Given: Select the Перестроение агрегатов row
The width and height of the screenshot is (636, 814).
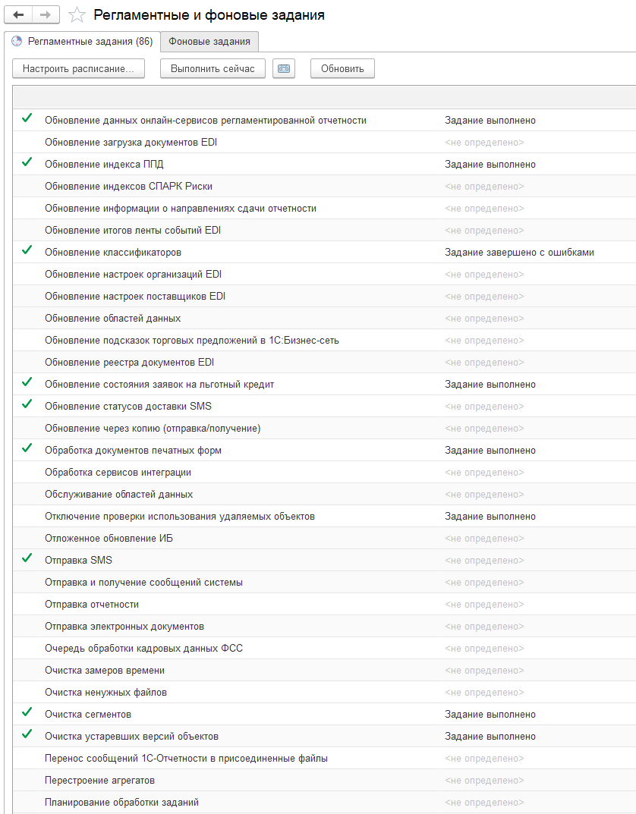Looking at the screenshot, I should (325, 781).
